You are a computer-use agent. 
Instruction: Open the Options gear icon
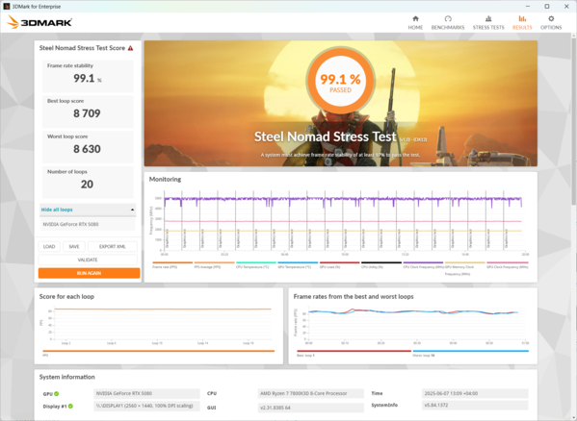pos(551,18)
